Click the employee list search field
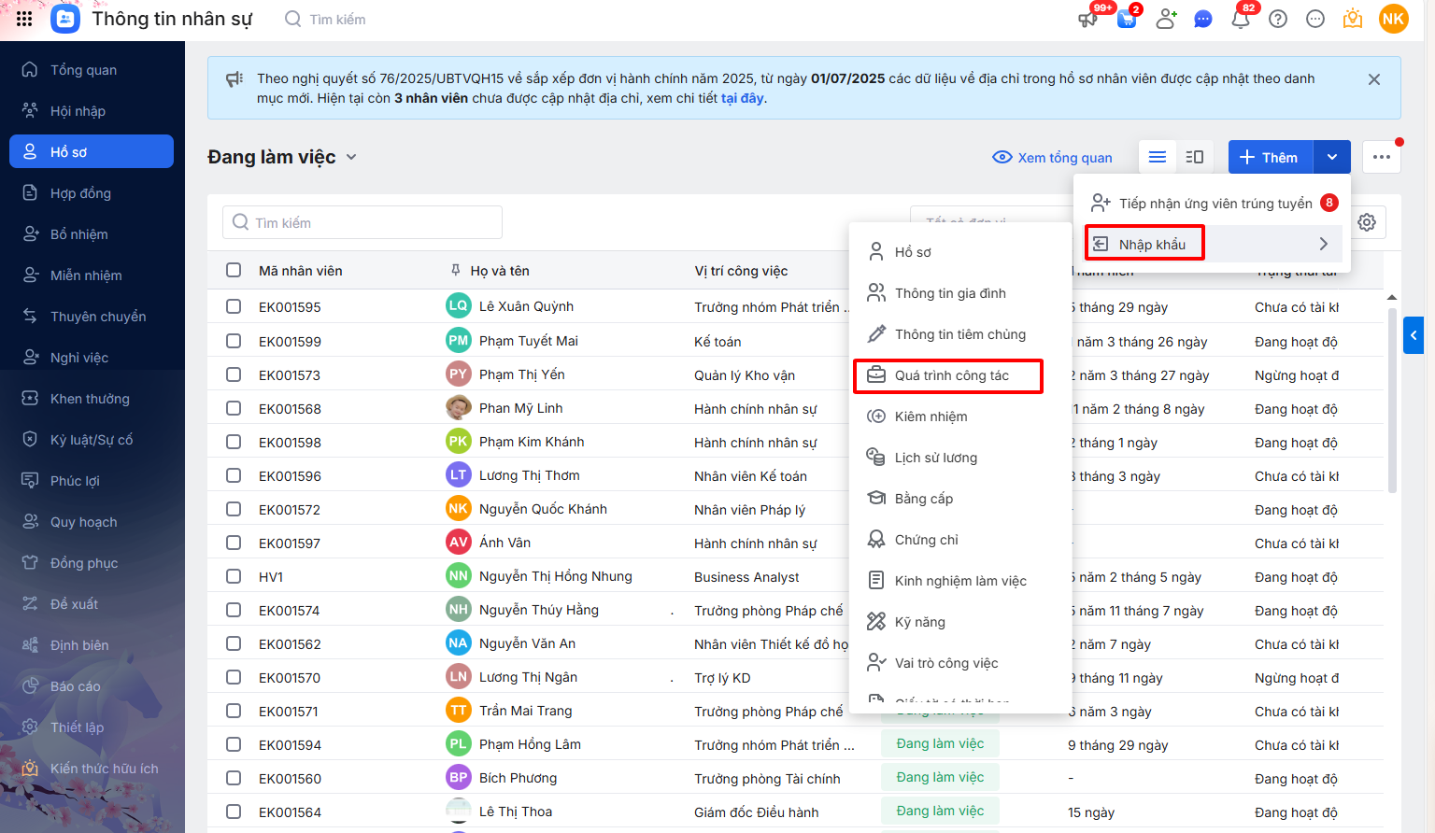 click(x=362, y=222)
